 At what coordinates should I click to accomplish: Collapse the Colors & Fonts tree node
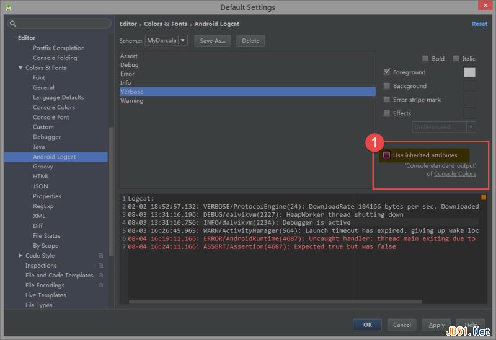[20, 68]
